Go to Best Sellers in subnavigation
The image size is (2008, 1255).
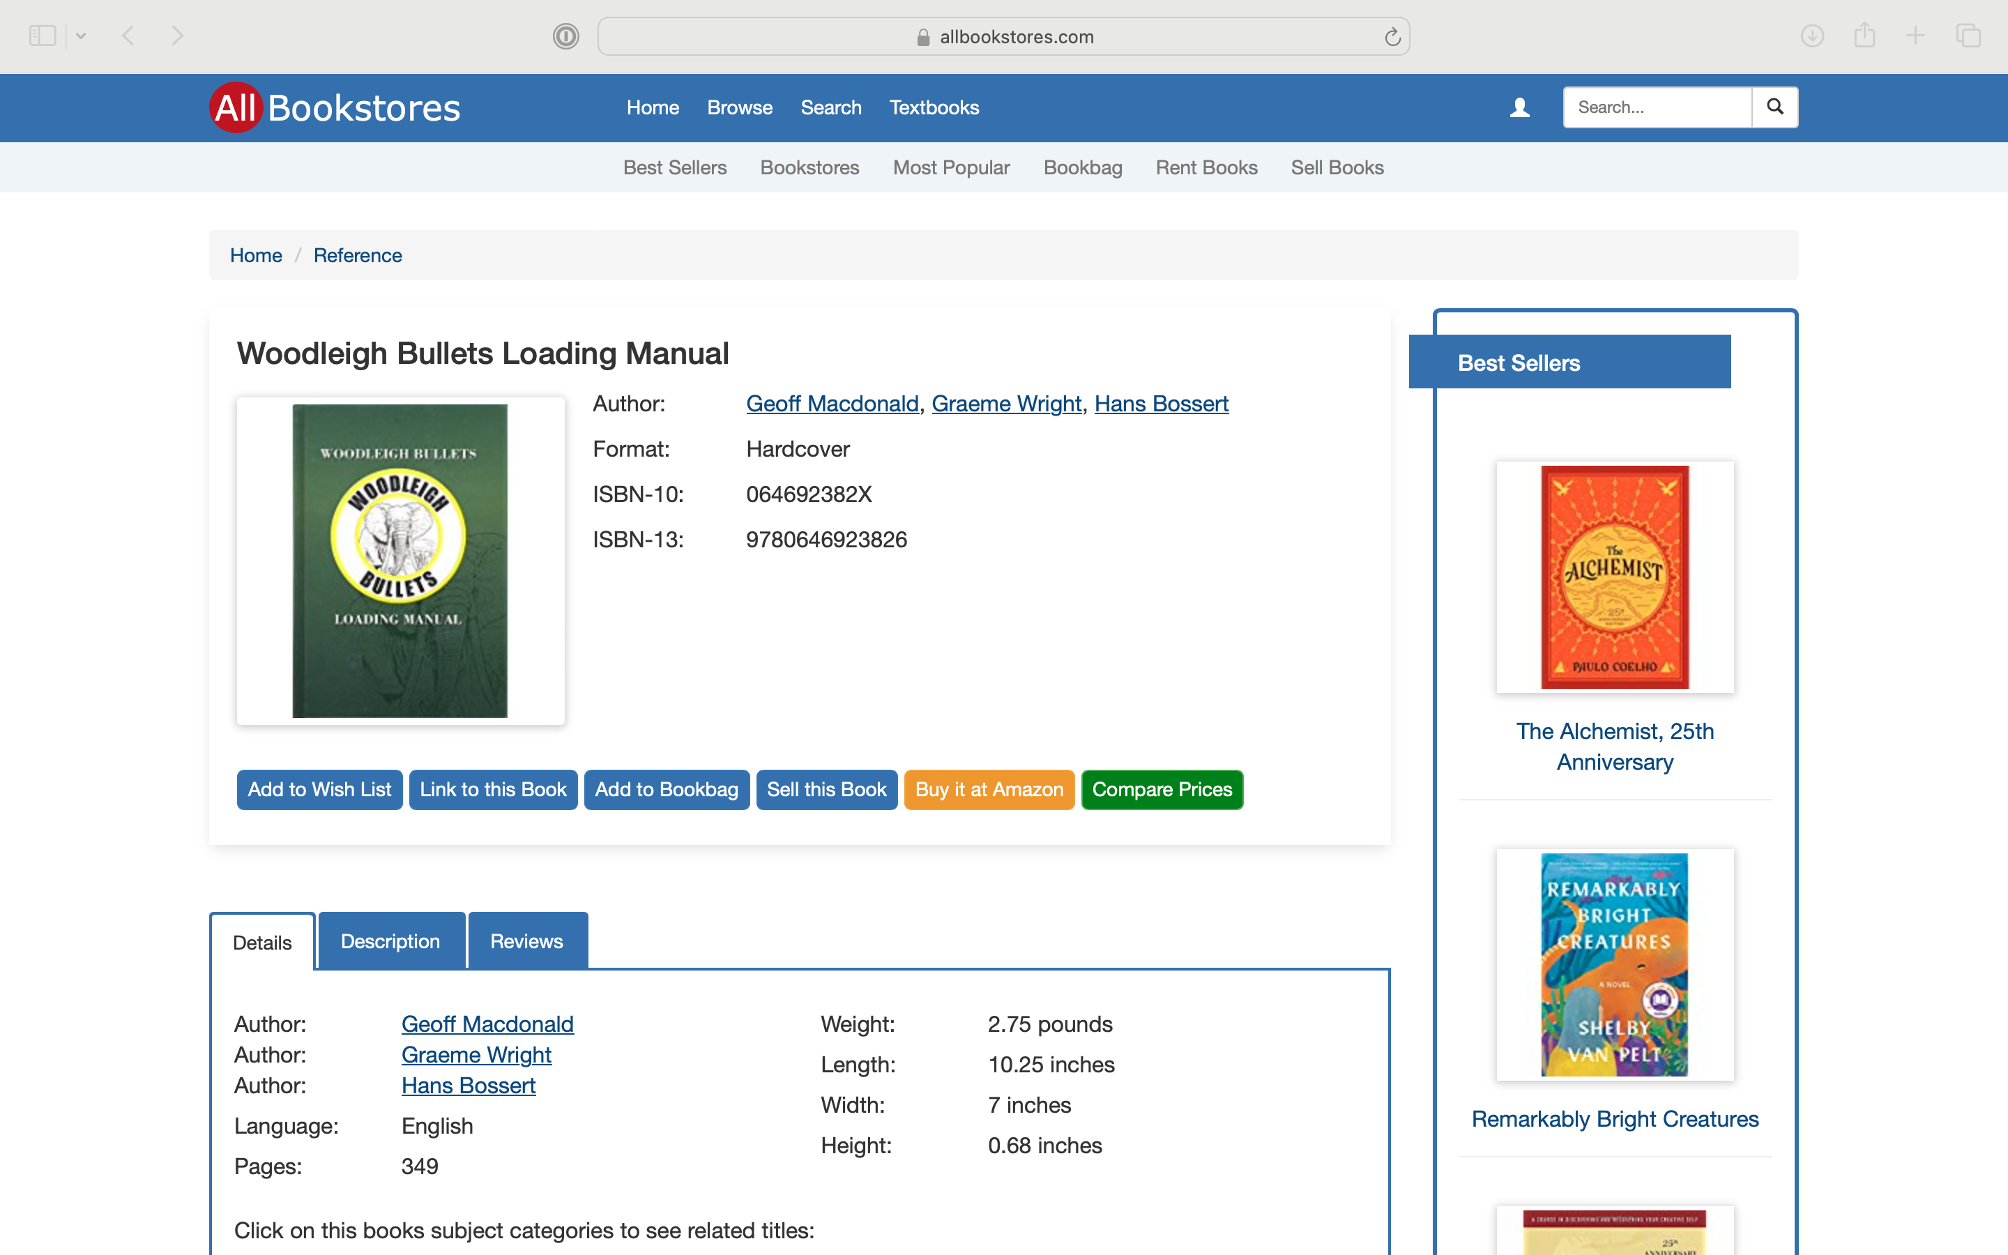(x=675, y=167)
